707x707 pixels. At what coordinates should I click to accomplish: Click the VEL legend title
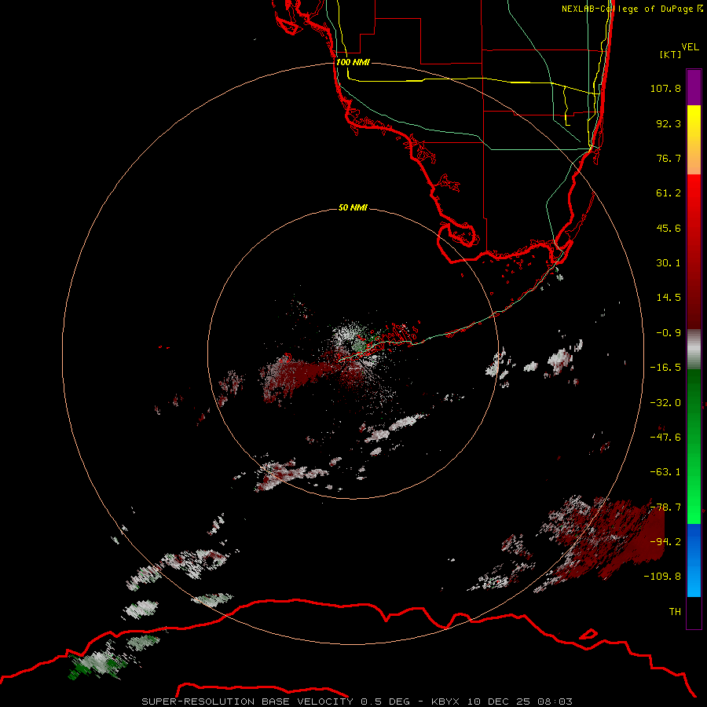pyautogui.click(x=690, y=47)
